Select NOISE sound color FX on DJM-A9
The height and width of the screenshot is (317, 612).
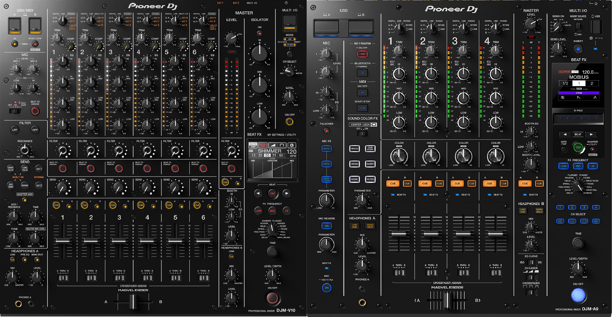[354, 179]
